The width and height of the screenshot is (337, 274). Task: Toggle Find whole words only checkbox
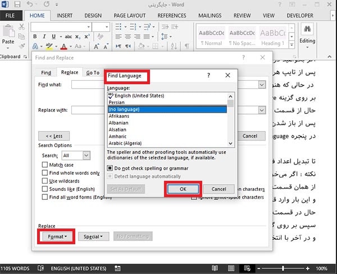45,173
